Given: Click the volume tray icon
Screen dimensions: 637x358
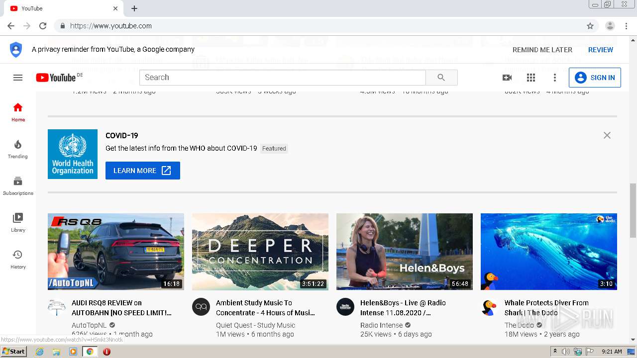Looking at the screenshot, I should pos(565,352).
